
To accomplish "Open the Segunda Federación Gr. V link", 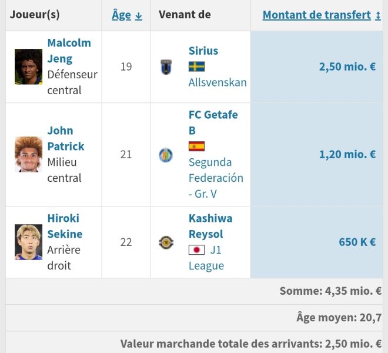I will pos(216,178).
